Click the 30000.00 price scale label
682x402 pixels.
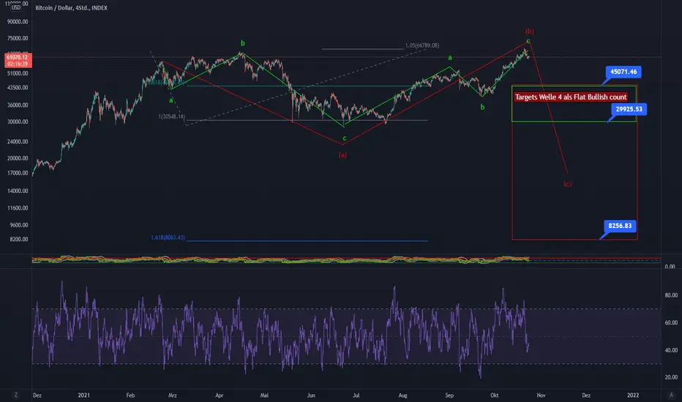click(x=18, y=121)
